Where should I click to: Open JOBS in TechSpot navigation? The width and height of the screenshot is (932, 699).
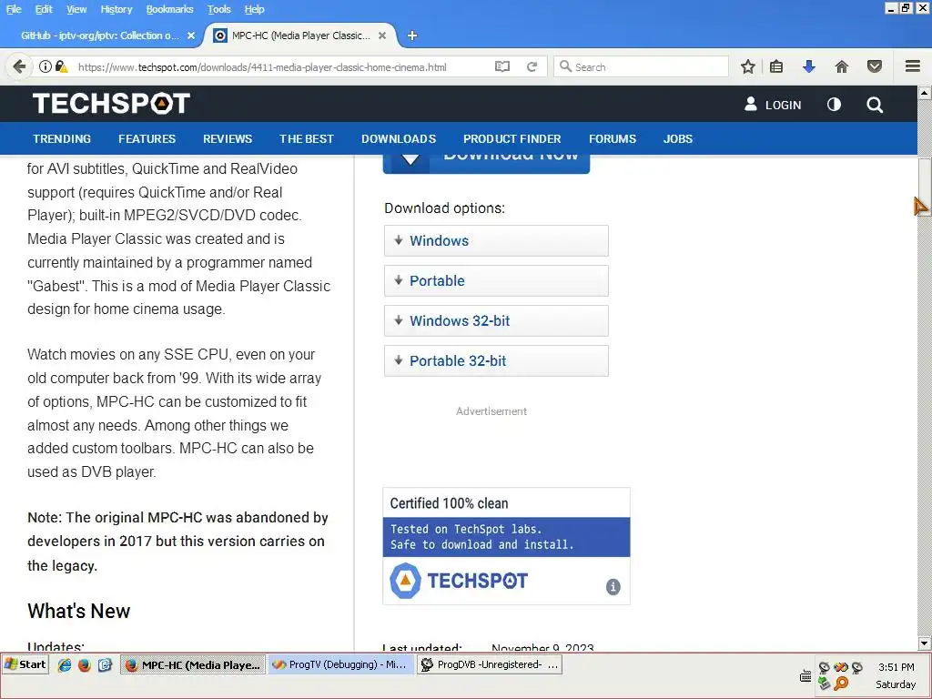(678, 138)
